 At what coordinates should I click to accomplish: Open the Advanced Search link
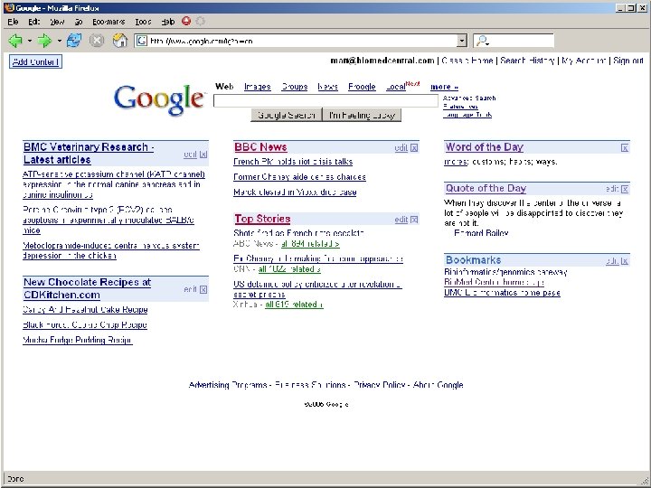click(x=469, y=99)
